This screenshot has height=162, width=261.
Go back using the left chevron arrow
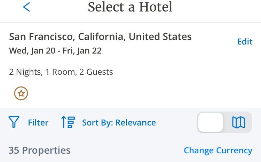pyautogui.click(x=26, y=7)
